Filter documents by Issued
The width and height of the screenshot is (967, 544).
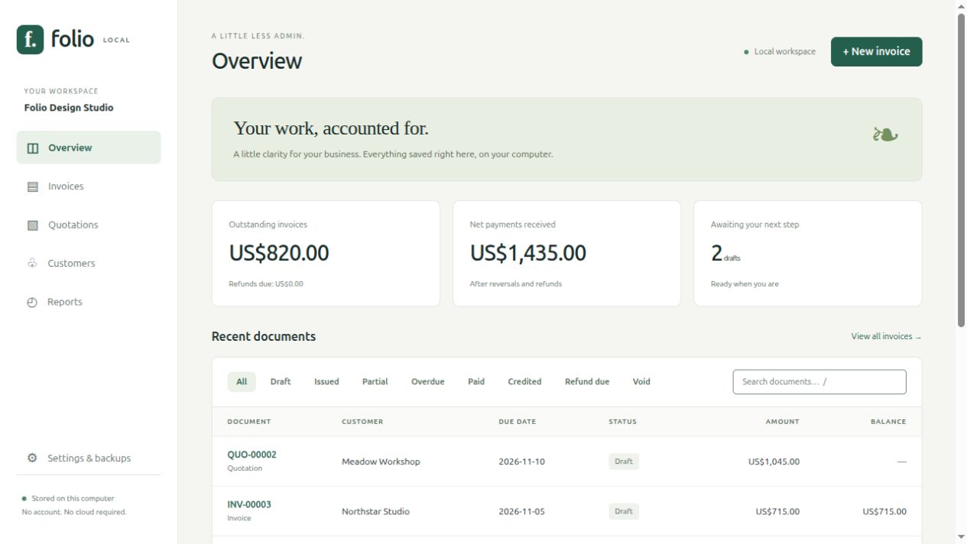pos(326,382)
